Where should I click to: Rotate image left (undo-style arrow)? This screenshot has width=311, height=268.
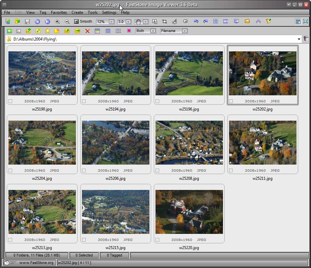click(196, 21)
